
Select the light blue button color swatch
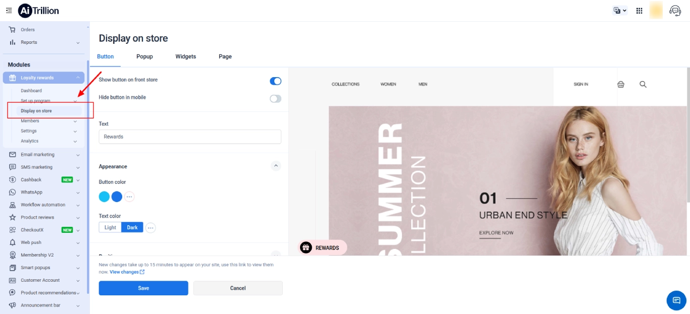[x=104, y=197]
